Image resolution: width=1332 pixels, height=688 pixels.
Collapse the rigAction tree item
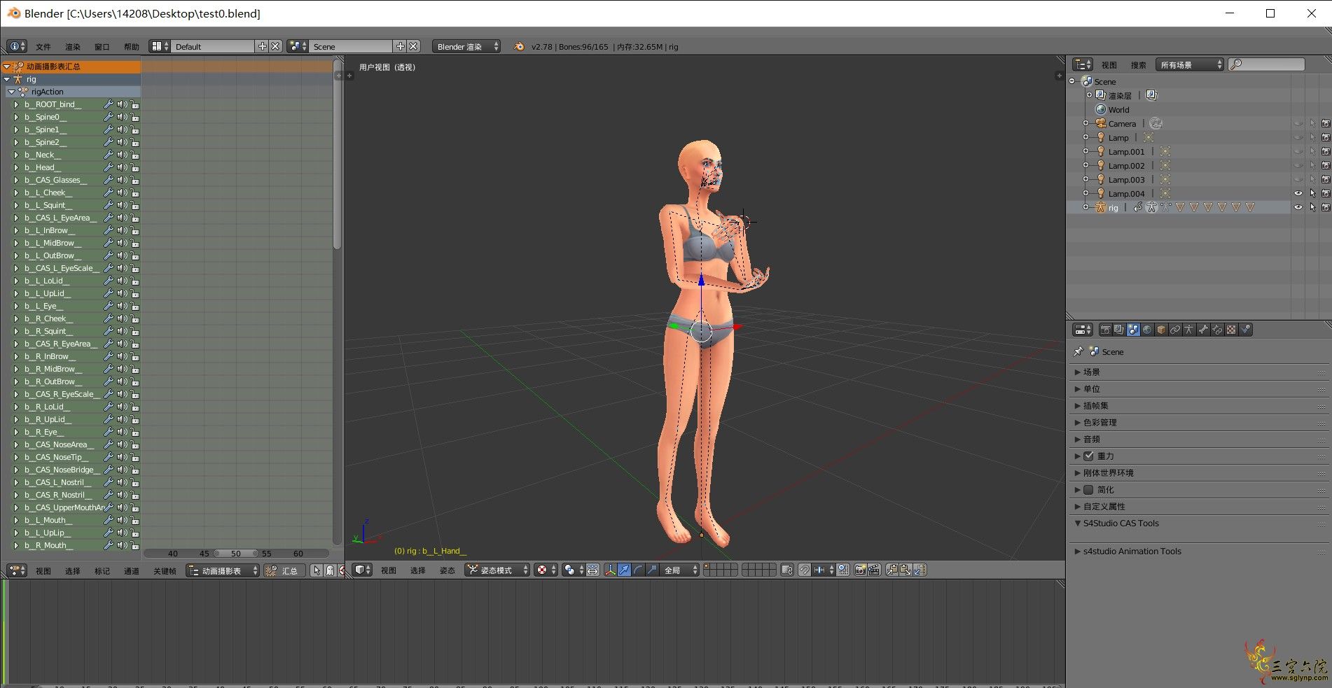(11, 92)
